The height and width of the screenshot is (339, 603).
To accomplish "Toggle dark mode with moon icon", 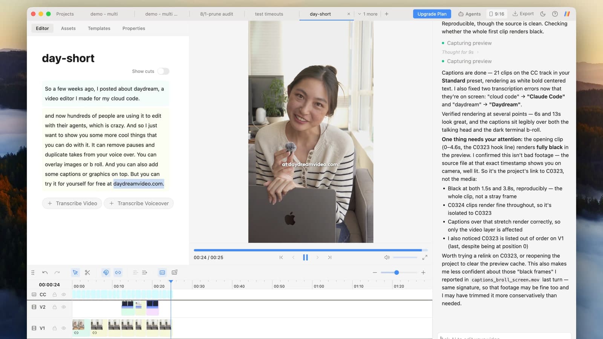I will tap(543, 14).
